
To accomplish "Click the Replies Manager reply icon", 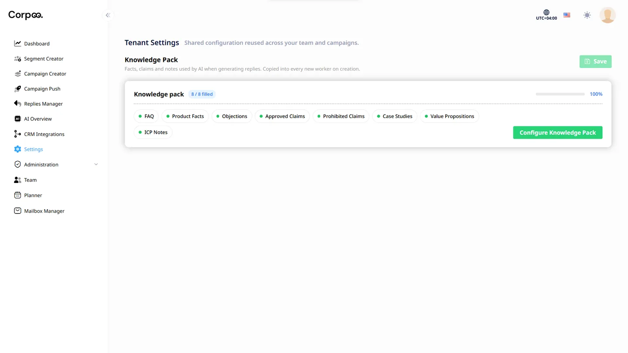I will (17, 104).
